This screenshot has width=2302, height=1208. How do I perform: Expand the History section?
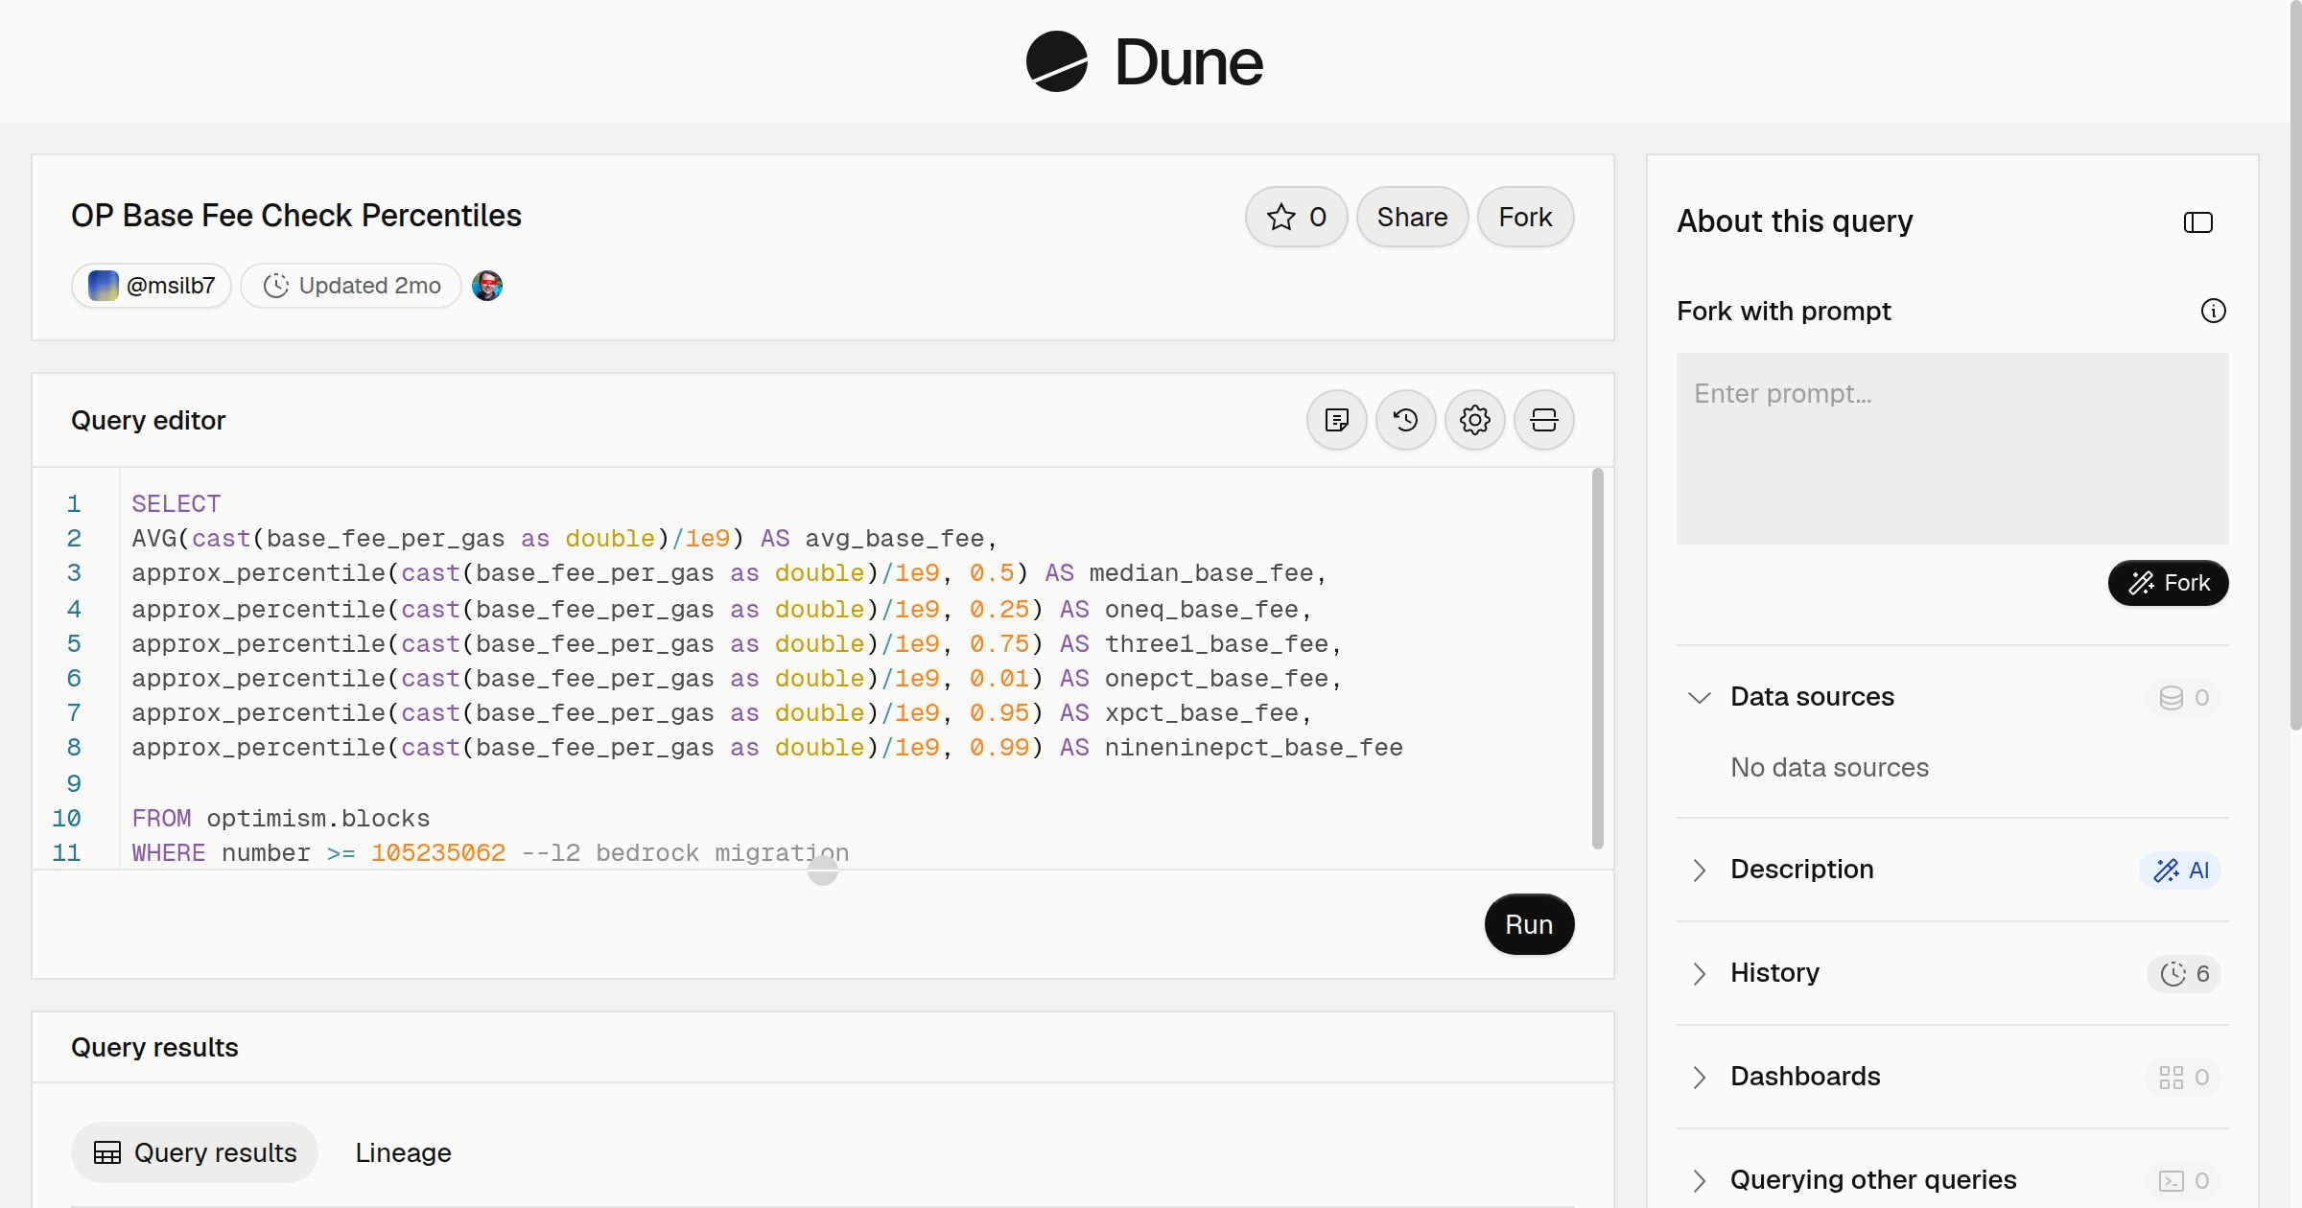[x=1700, y=973]
